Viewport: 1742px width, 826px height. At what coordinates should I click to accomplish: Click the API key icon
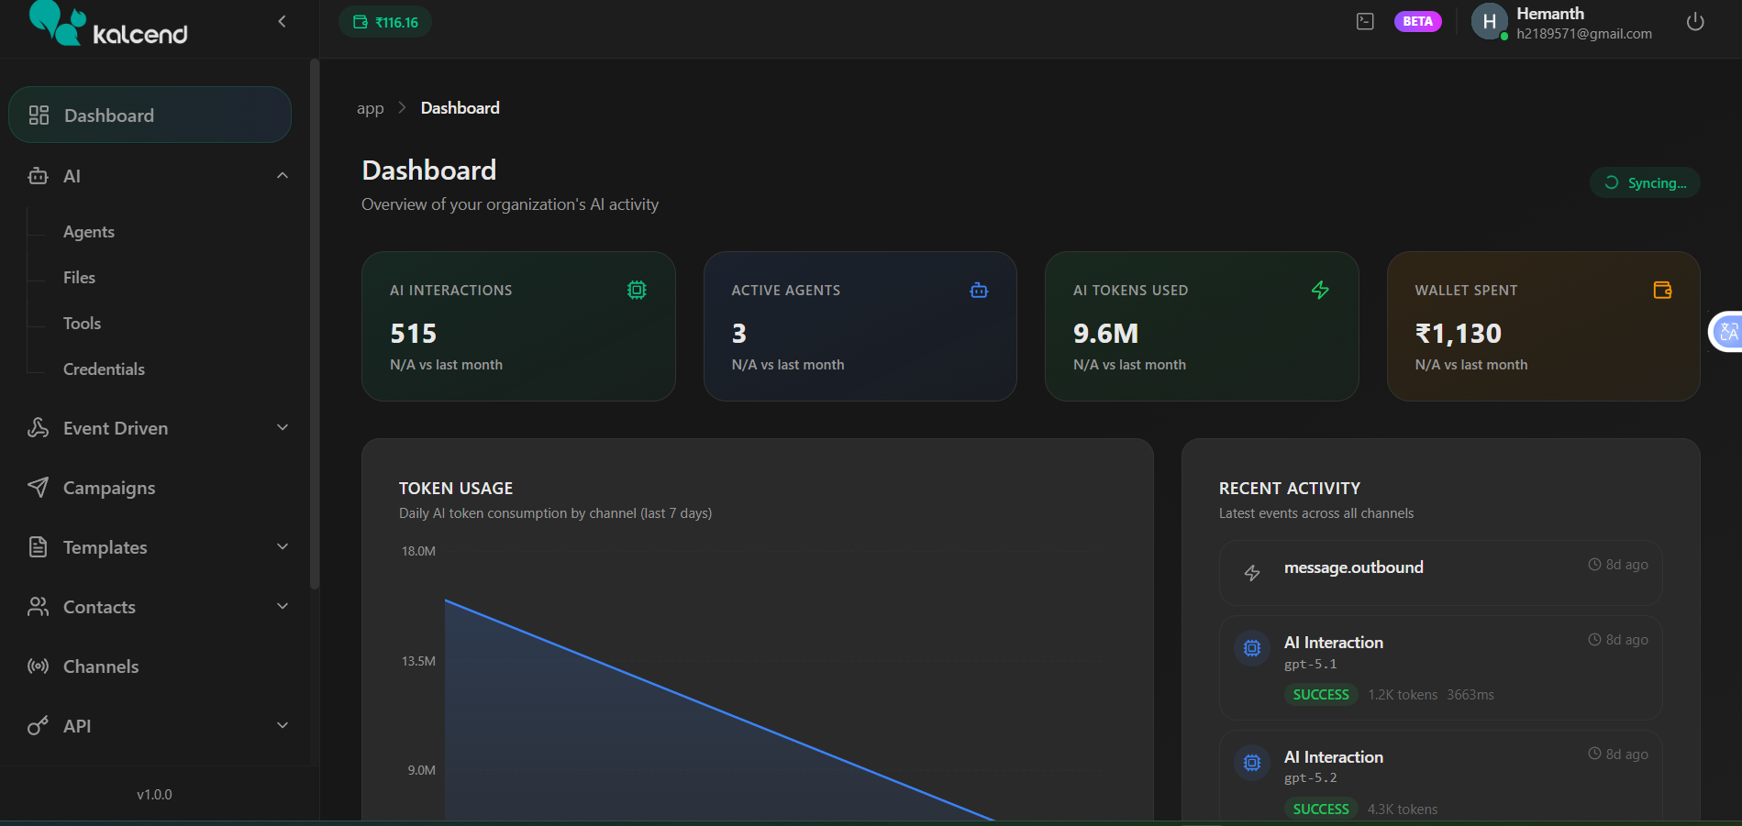pyautogui.click(x=38, y=725)
